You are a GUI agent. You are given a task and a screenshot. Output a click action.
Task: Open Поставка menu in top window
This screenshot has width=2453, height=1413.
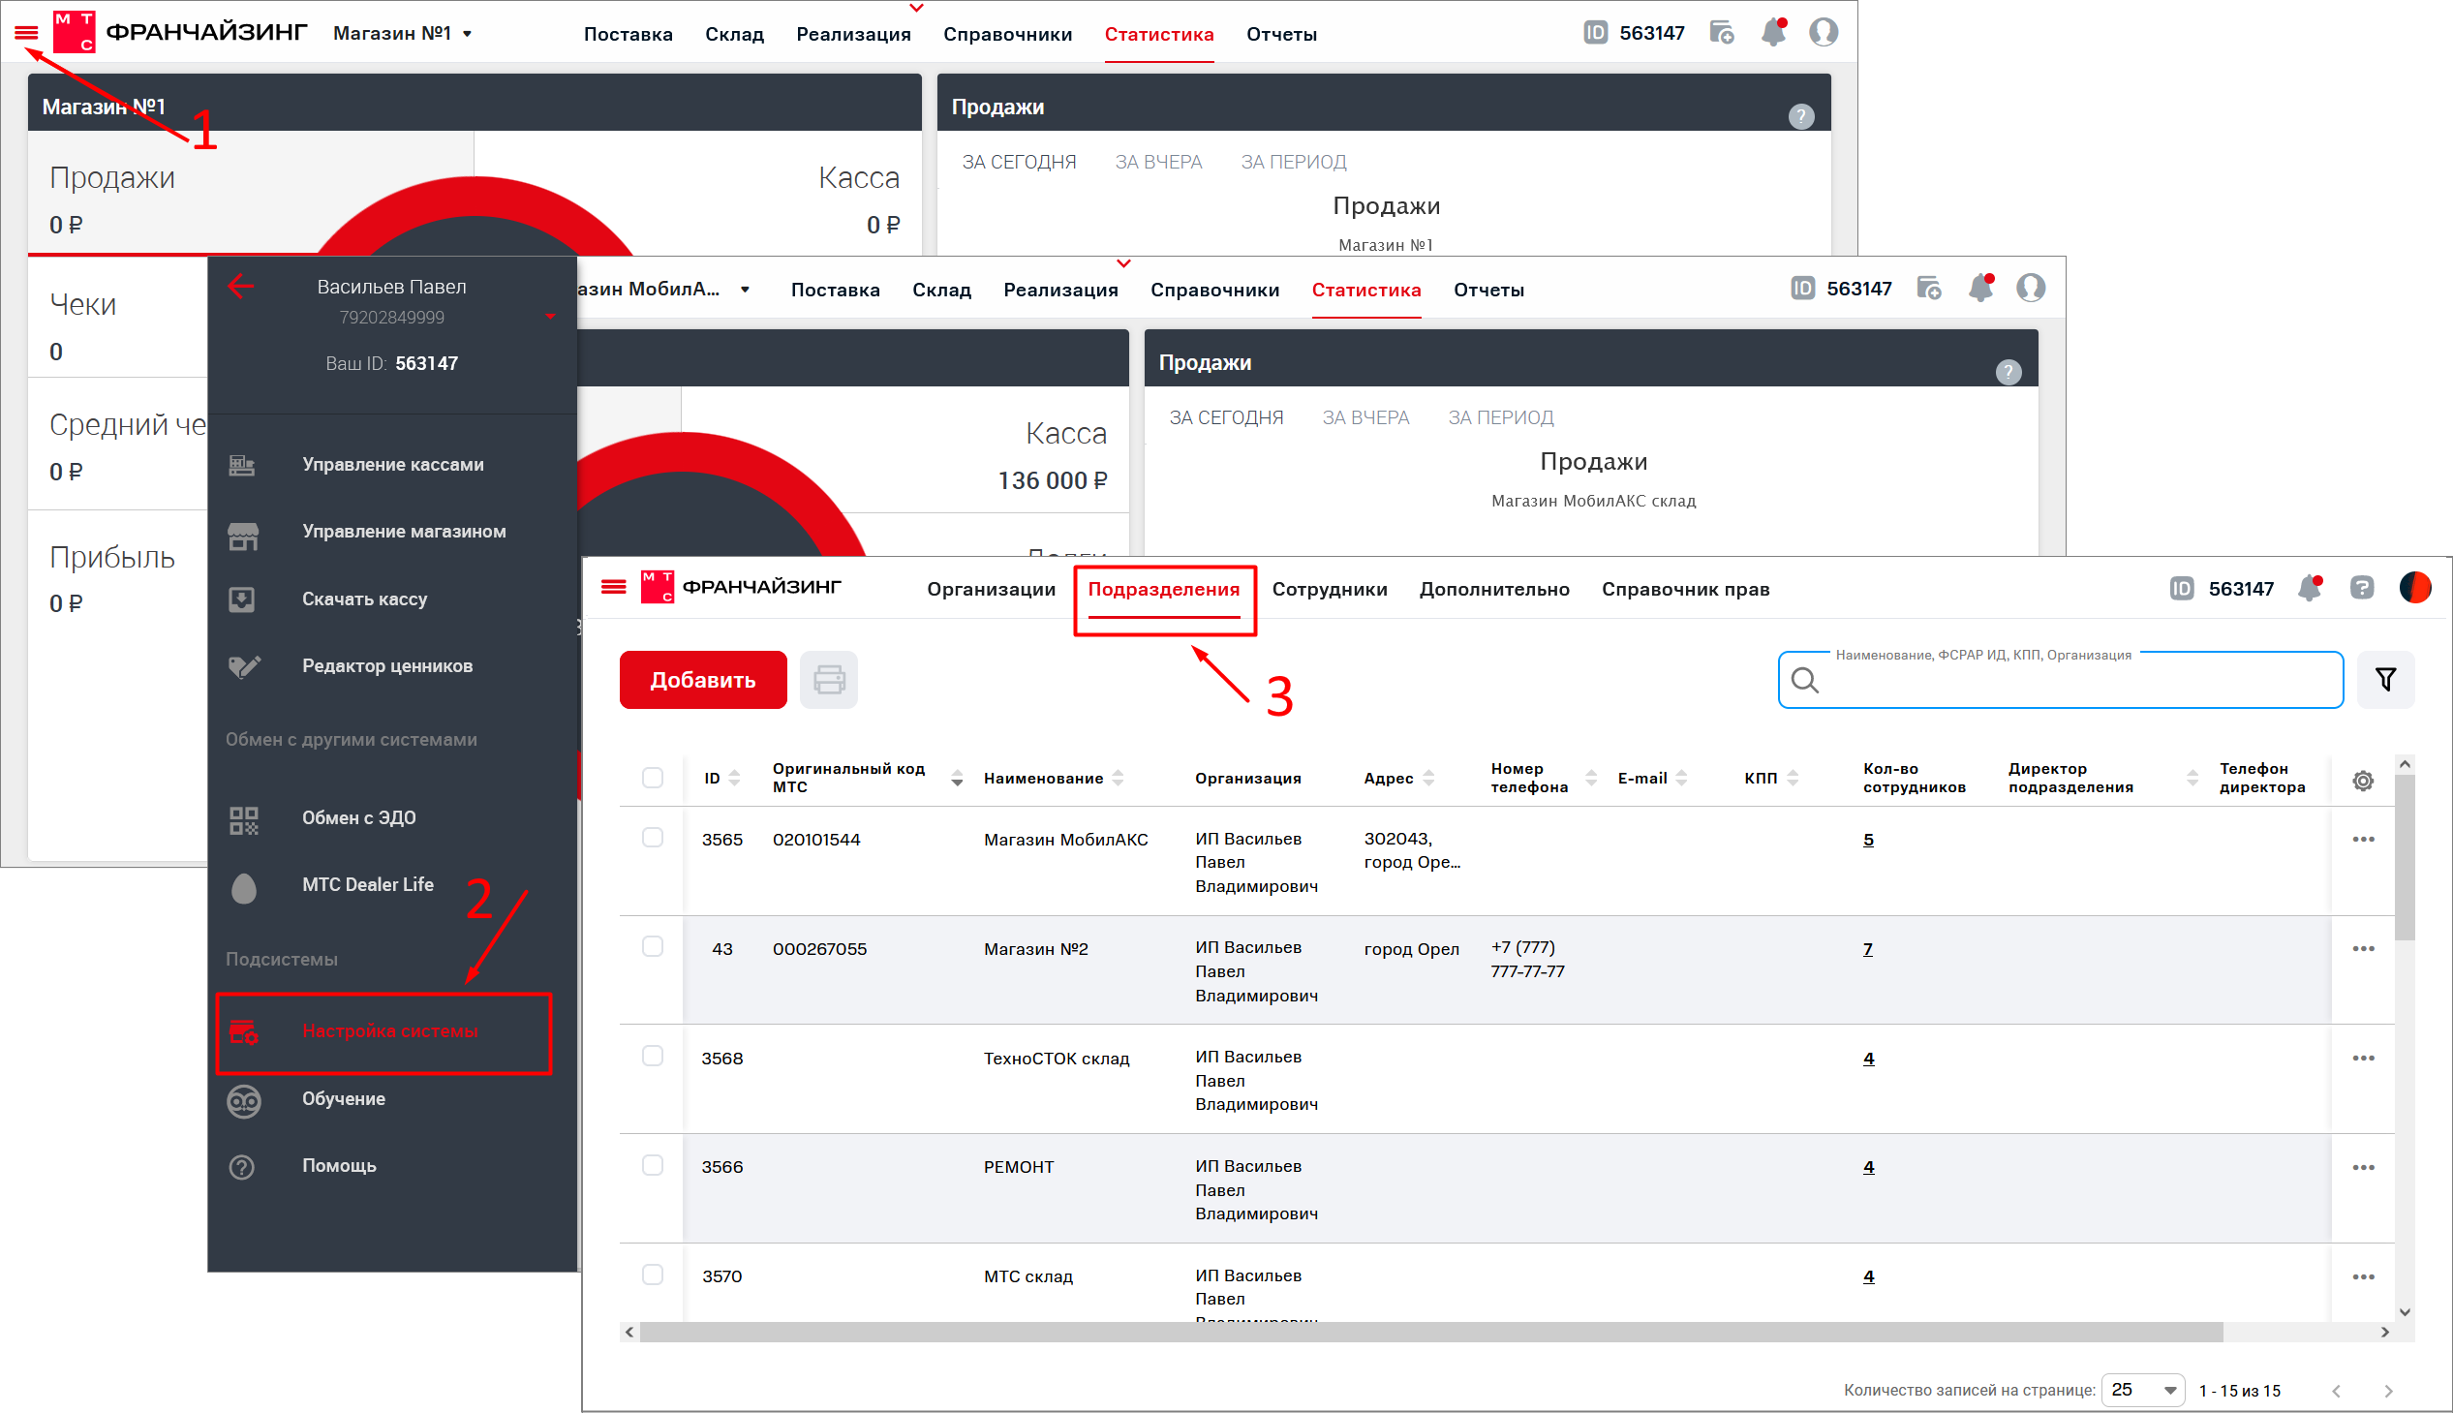point(628,34)
